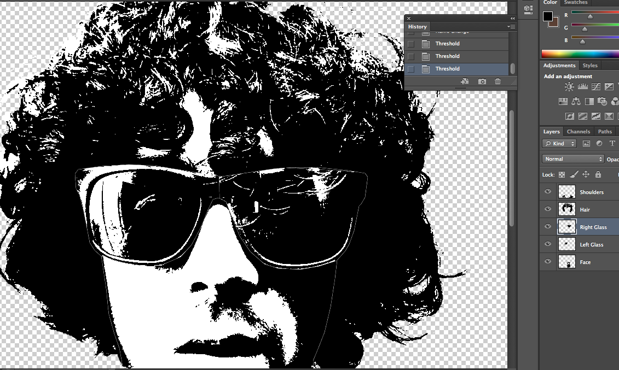Adjust the R color slider handle
This screenshot has width=619, height=370.
[x=590, y=16]
